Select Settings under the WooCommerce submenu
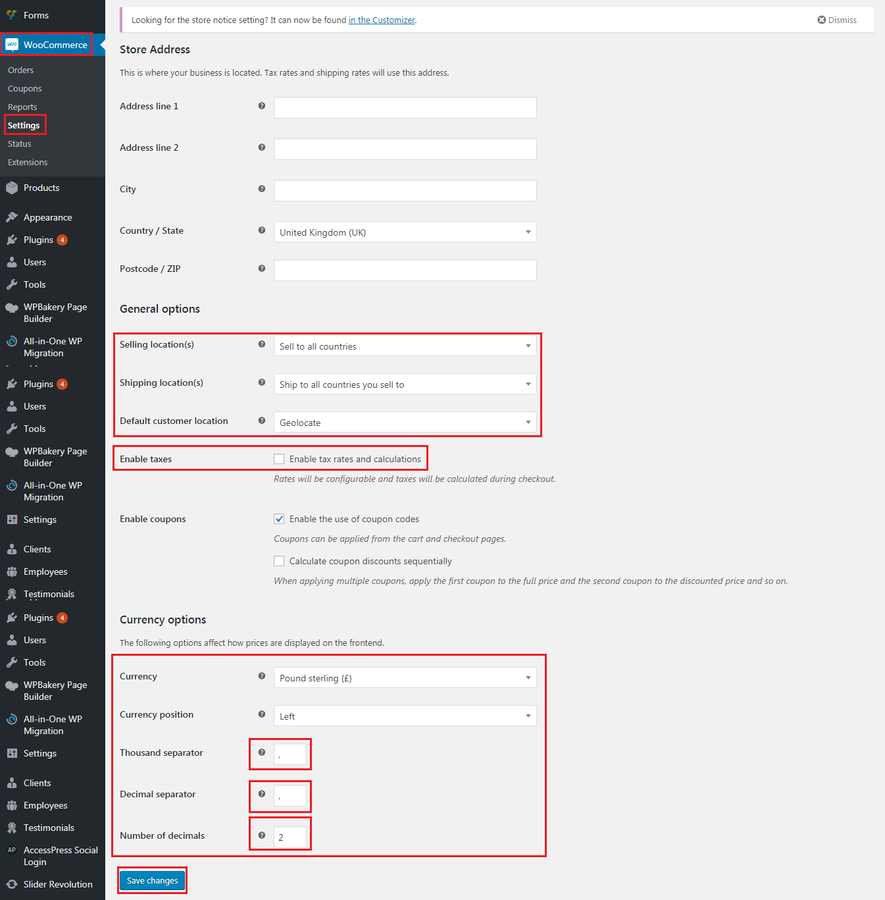 coord(24,125)
